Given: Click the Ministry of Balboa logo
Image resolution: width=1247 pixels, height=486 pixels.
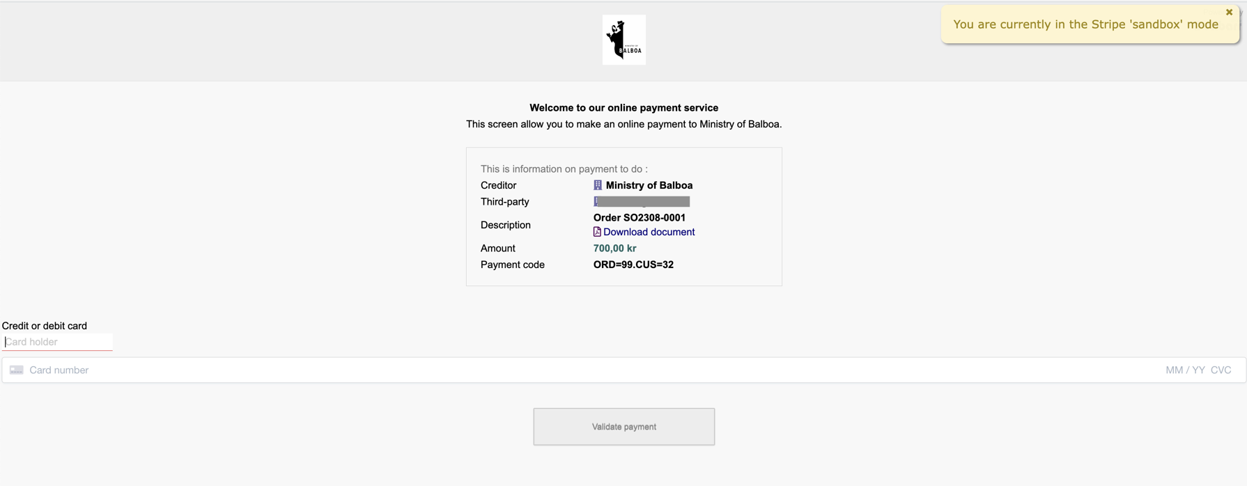Looking at the screenshot, I should (623, 40).
